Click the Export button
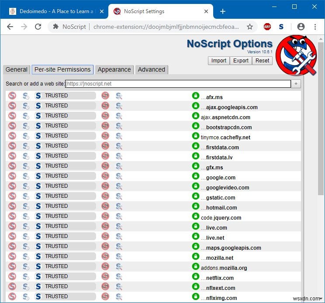Image resolution: width=325 pixels, height=303 pixels. coord(241,61)
